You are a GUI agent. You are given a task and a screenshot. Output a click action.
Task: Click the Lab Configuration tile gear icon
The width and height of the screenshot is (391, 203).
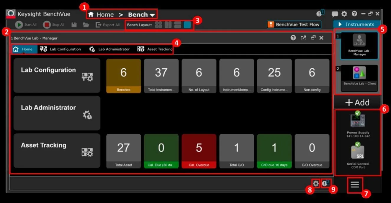click(87, 77)
